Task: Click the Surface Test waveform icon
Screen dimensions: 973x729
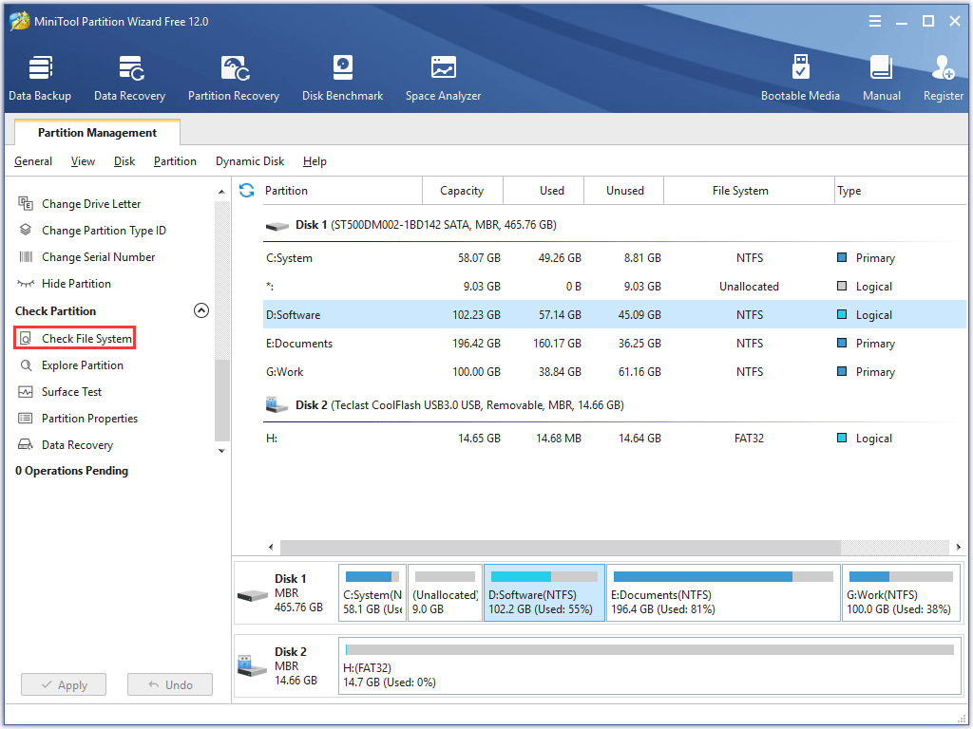Action: click(x=26, y=392)
